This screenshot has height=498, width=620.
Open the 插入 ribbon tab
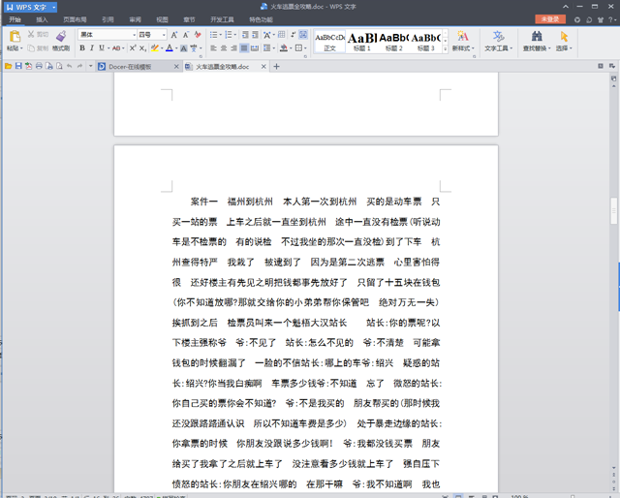[42, 19]
